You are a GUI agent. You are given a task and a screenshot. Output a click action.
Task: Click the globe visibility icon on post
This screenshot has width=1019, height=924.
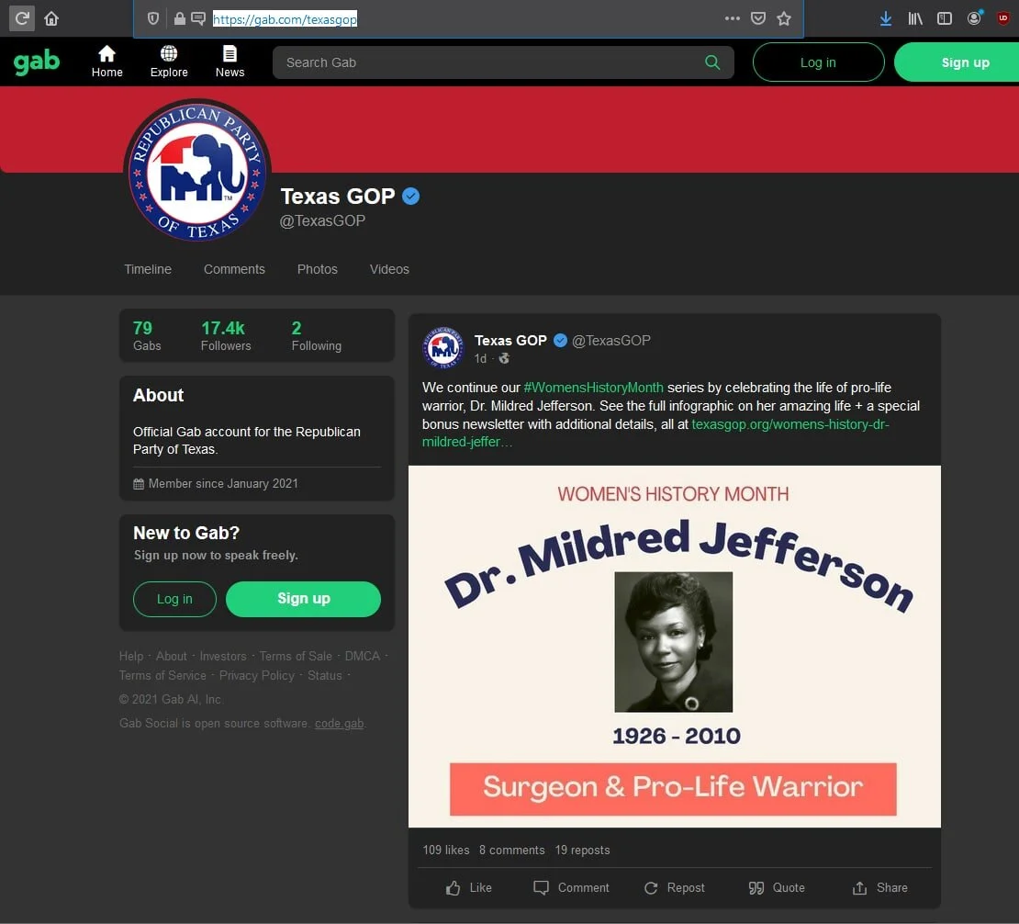point(504,358)
